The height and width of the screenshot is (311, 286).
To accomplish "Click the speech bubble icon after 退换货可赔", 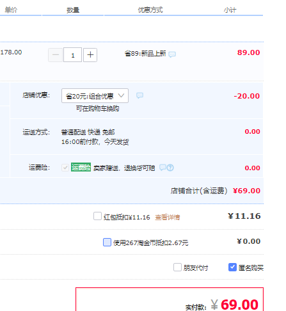I will [163, 168].
